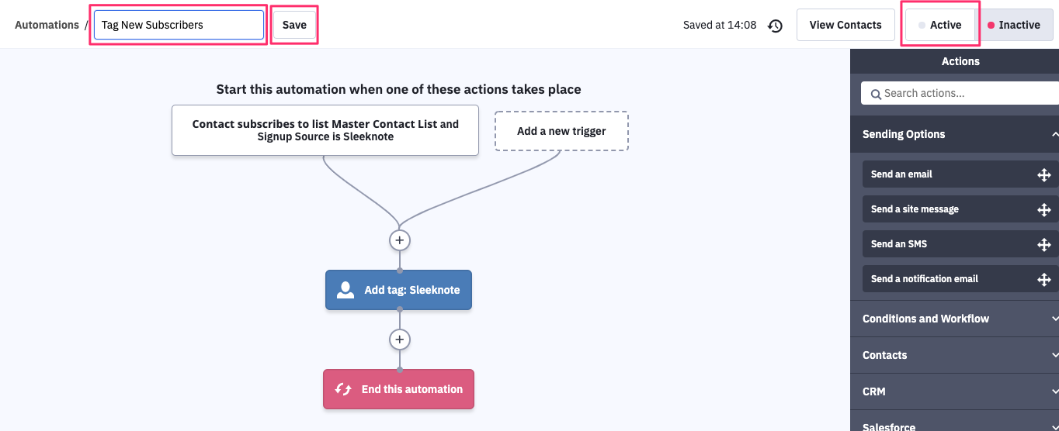Image resolution: width=1059 pixels, height=431 pixels.
Task: Click the move icon on Send a site message
Action: coord(1043,209)
